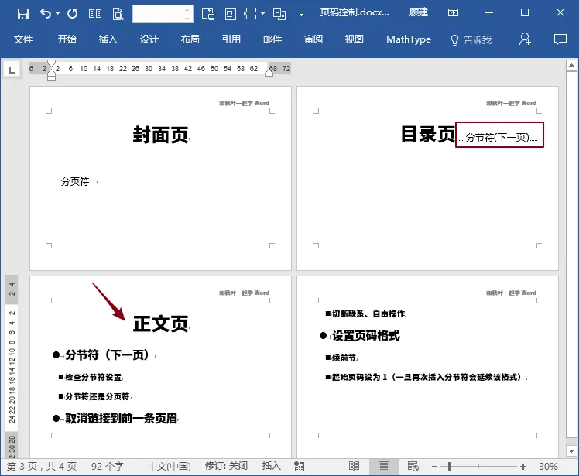Click the 切断联系、自由操作 line
This screenshot has width=579, height=476.
tap(365, 314)
